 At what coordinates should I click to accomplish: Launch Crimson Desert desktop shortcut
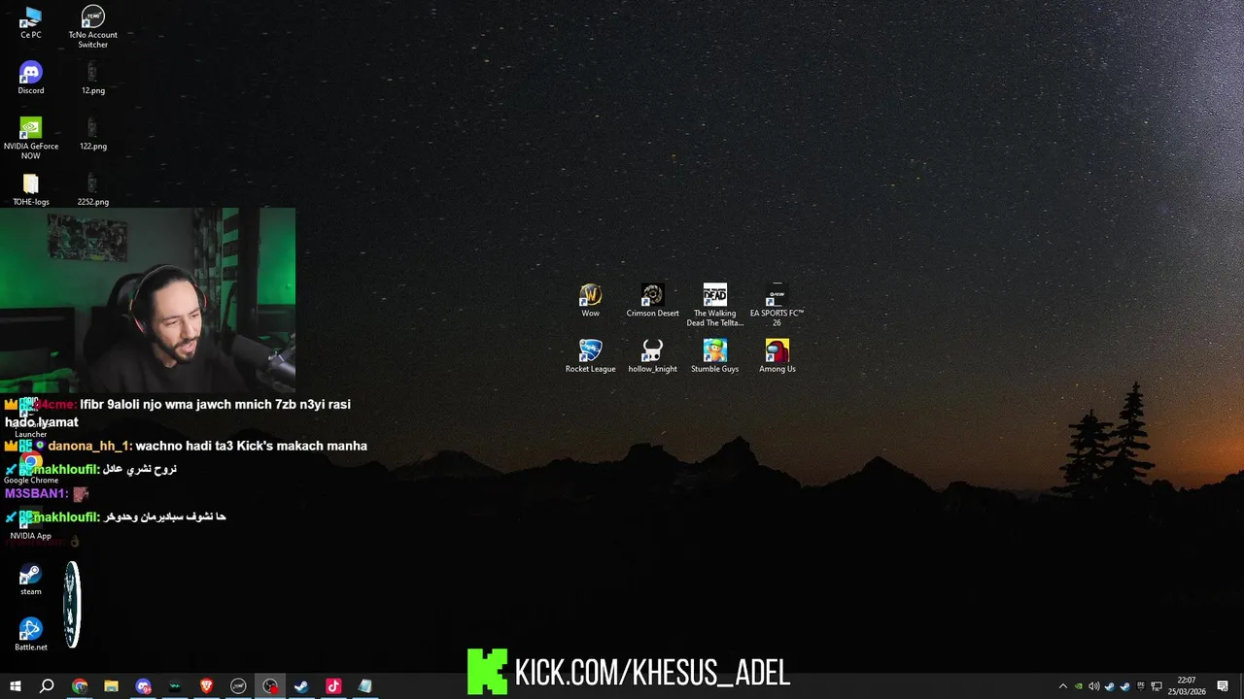coord(653,301)
